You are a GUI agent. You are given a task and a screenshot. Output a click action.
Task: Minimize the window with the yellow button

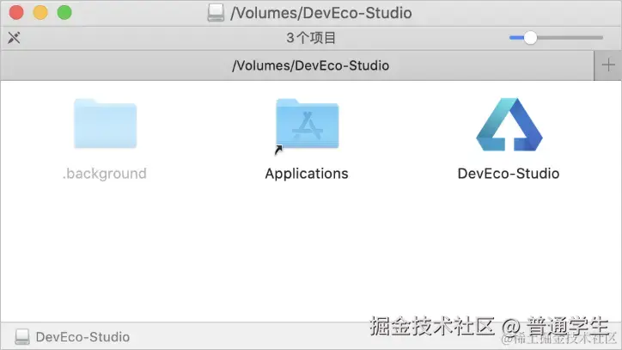40,13
